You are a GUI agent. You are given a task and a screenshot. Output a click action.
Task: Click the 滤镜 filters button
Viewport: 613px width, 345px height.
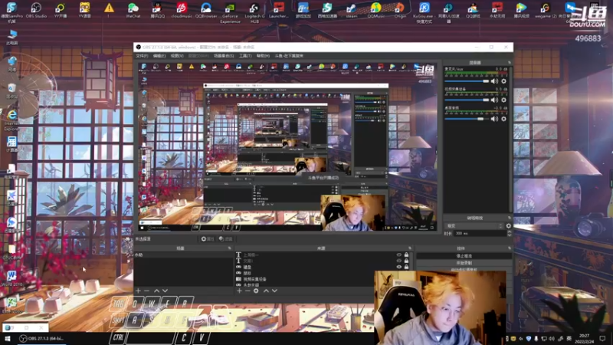point(225,238)
